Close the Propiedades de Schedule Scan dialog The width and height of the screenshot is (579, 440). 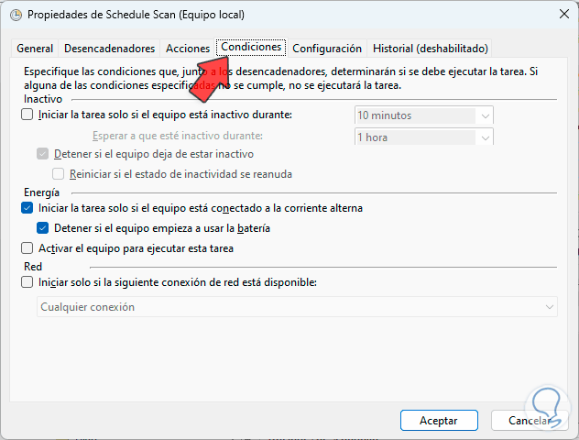coord(560,15)
